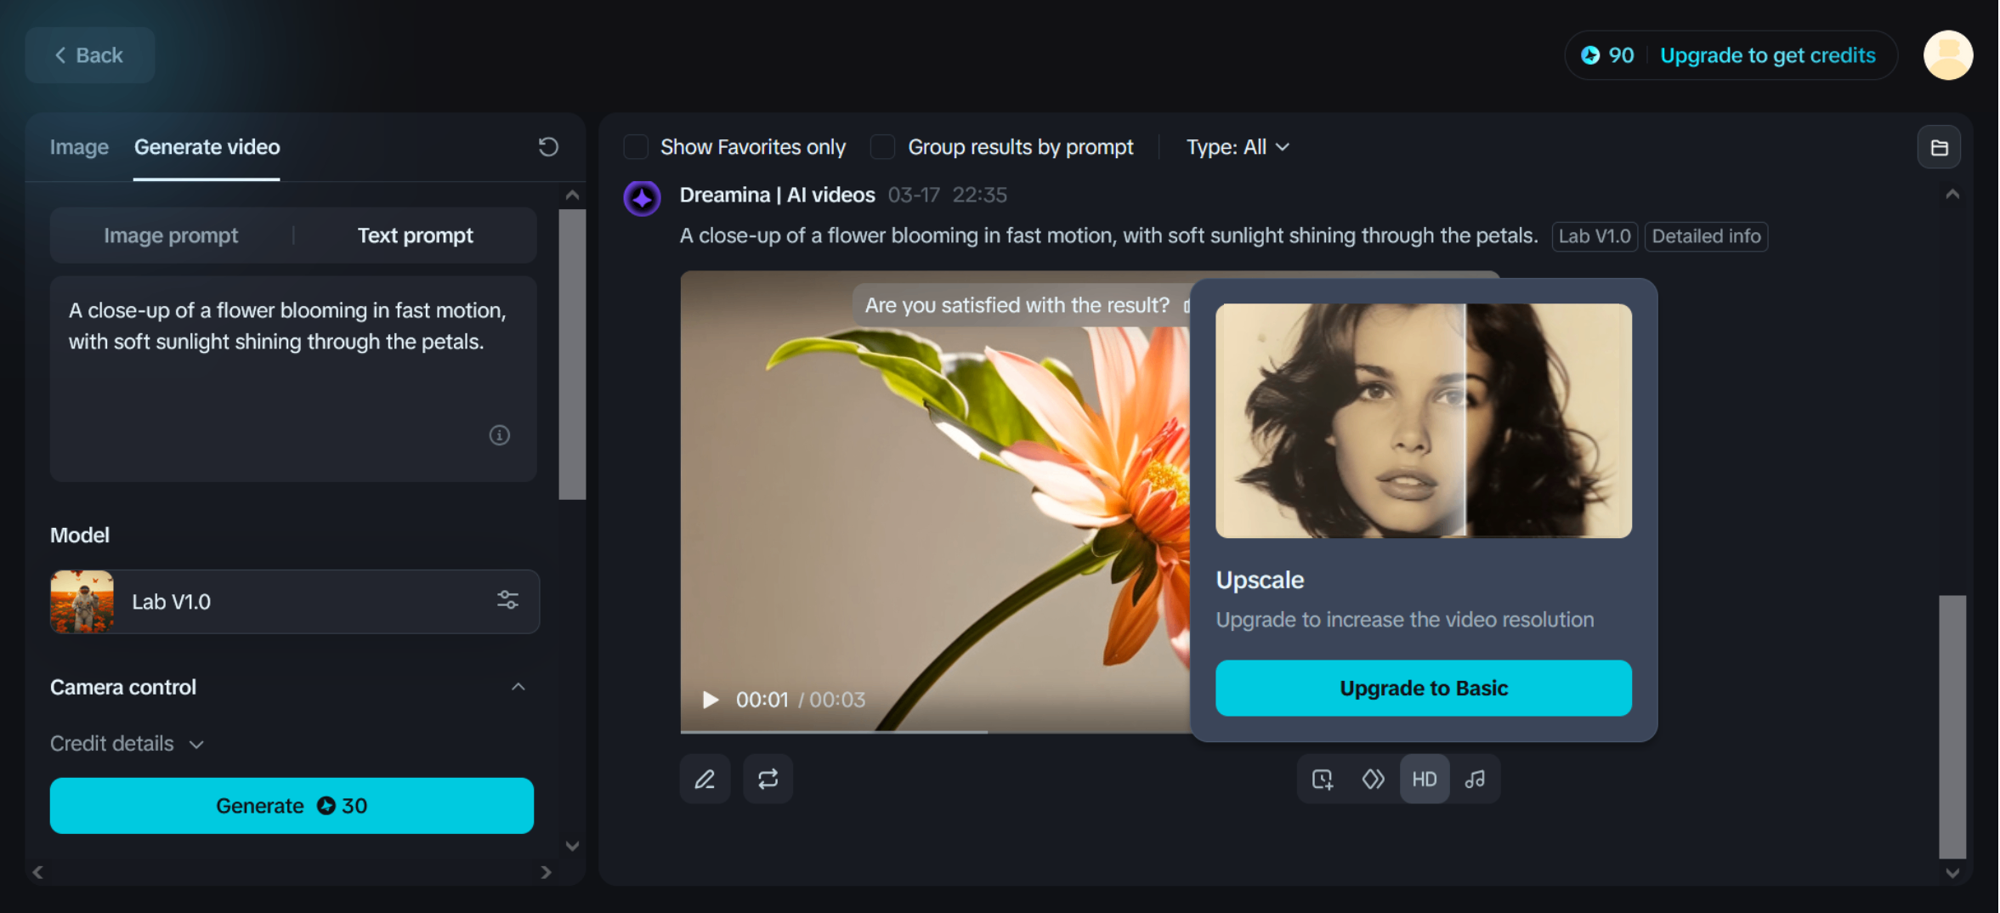Extend the video clip duration icon
This screenshot has height=913, width=2000.
point(1321,778)
